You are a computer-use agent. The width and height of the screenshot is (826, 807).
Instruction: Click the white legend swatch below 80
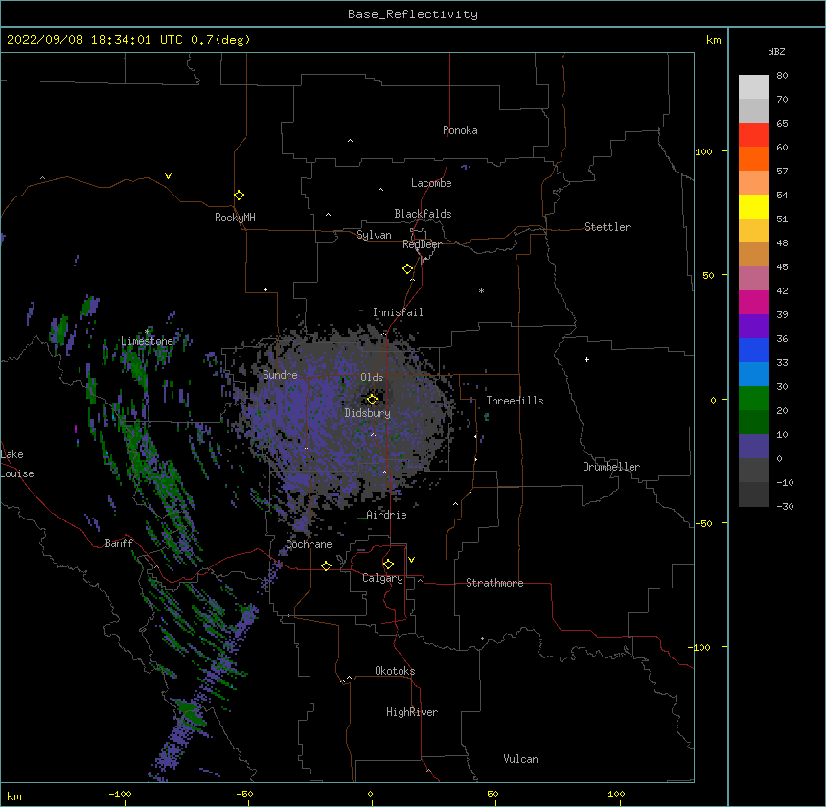[x=753, y=86]
